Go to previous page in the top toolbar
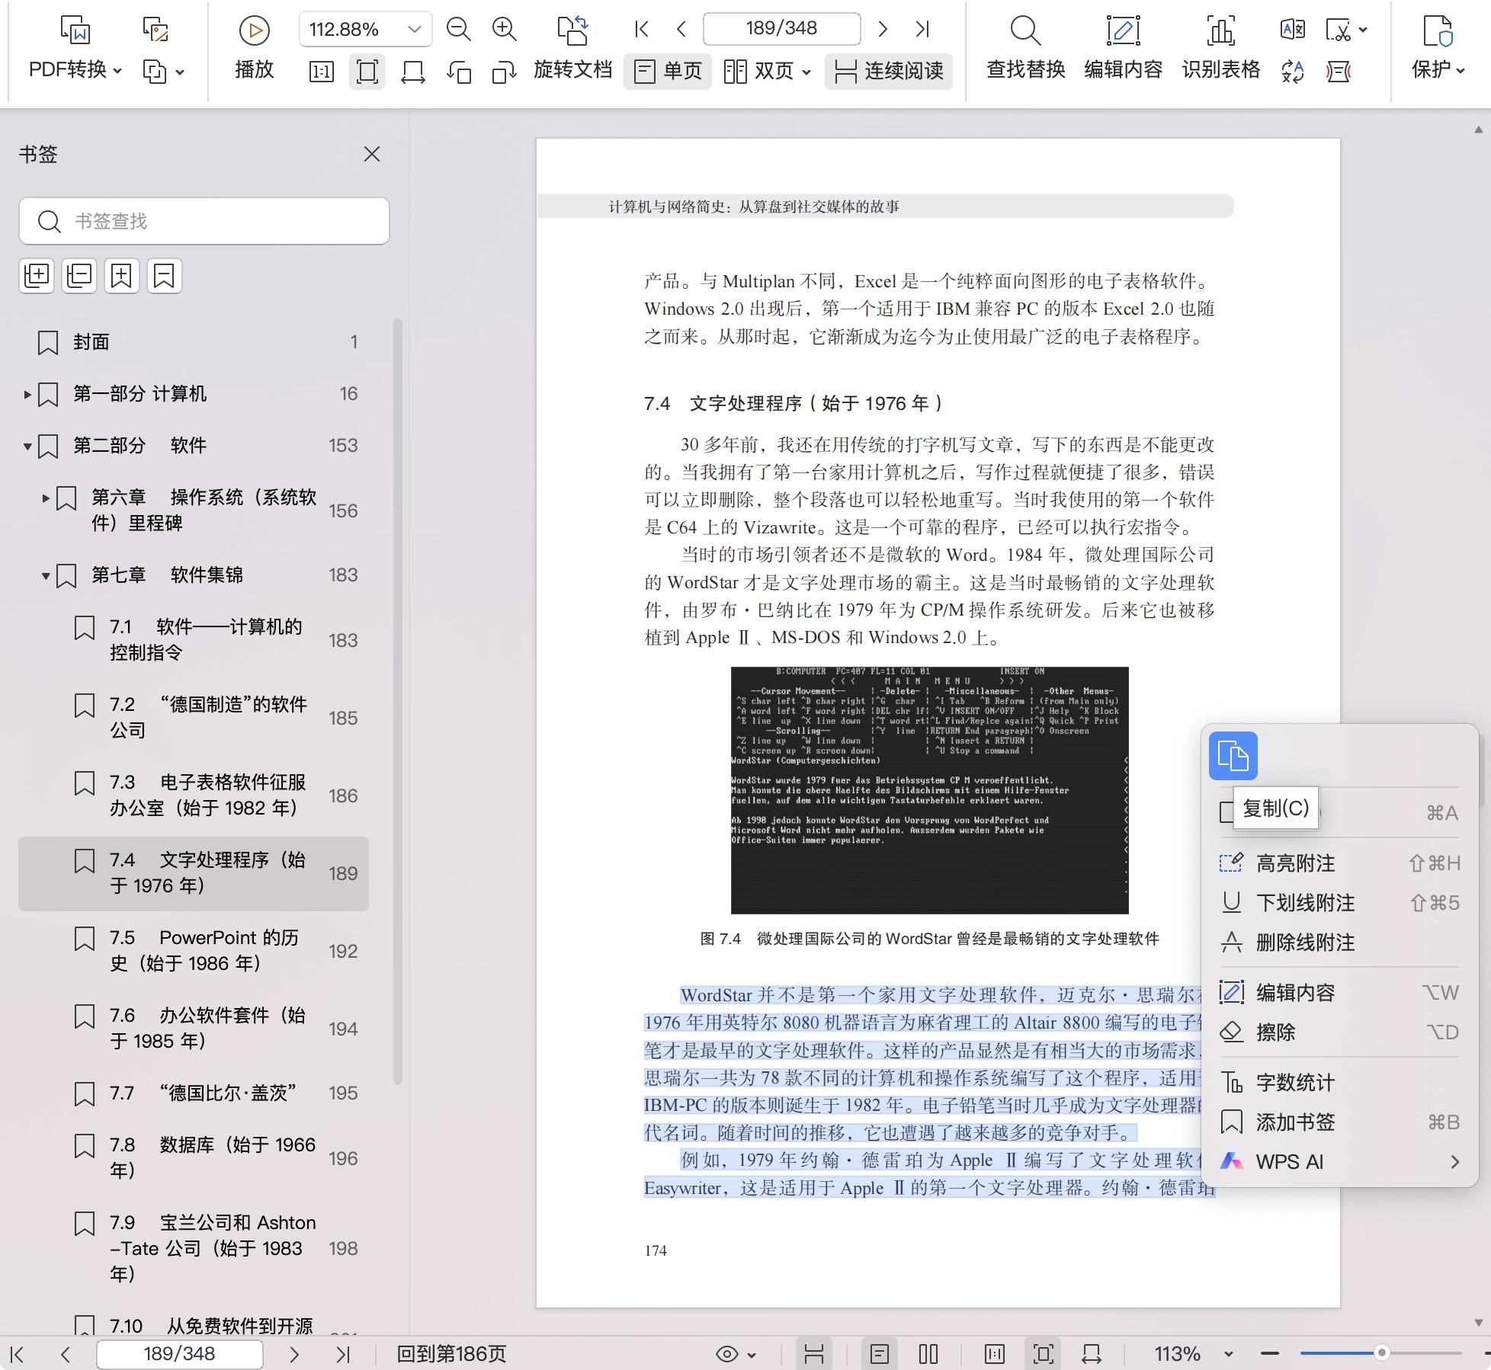This screenshot has height=1370, width=1491. click(x=681, y=29)
